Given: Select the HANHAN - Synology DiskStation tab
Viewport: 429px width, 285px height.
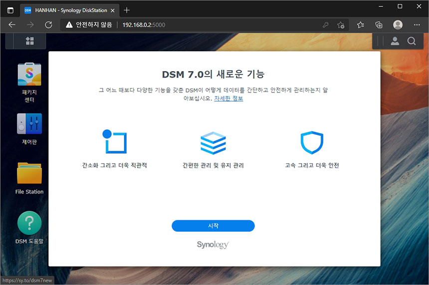Looking at the screenshot, I should 70,10.
